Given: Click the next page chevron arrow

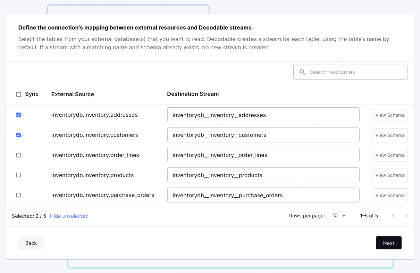Looking at the screenshot, I should [406, 216].
